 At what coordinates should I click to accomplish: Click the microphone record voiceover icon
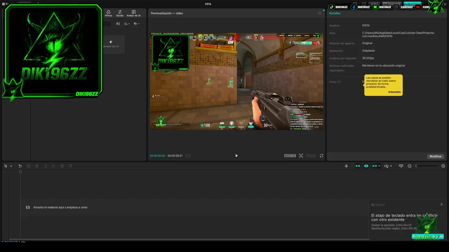346,166
